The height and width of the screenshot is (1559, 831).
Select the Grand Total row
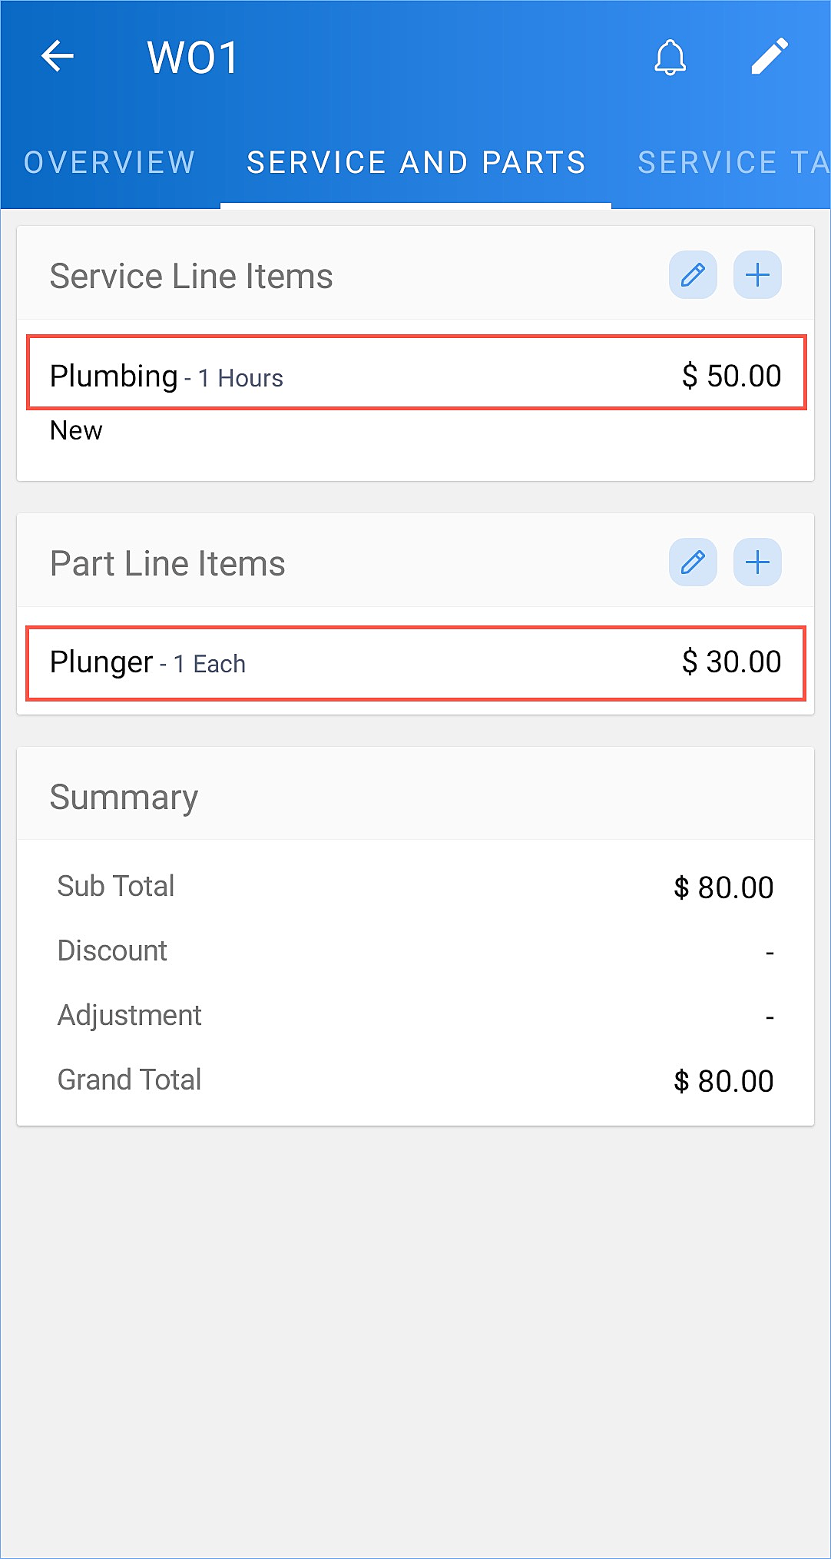[x=415, y=1080]
